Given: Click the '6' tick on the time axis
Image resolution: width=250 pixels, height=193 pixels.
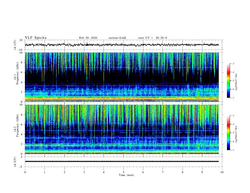Looking at the screenshot, I should (x=143, y=172).
